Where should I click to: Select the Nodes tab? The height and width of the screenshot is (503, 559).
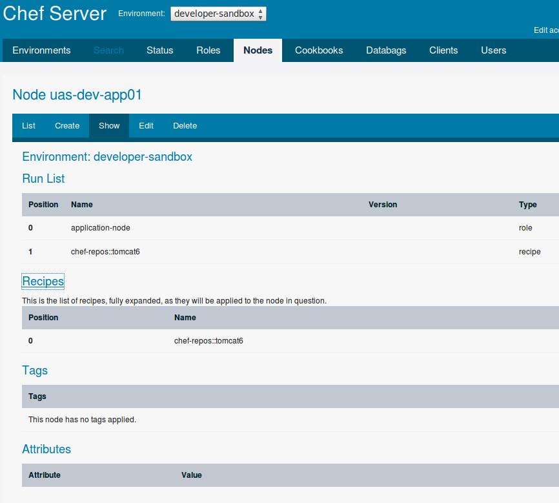(x=258, y=50)
